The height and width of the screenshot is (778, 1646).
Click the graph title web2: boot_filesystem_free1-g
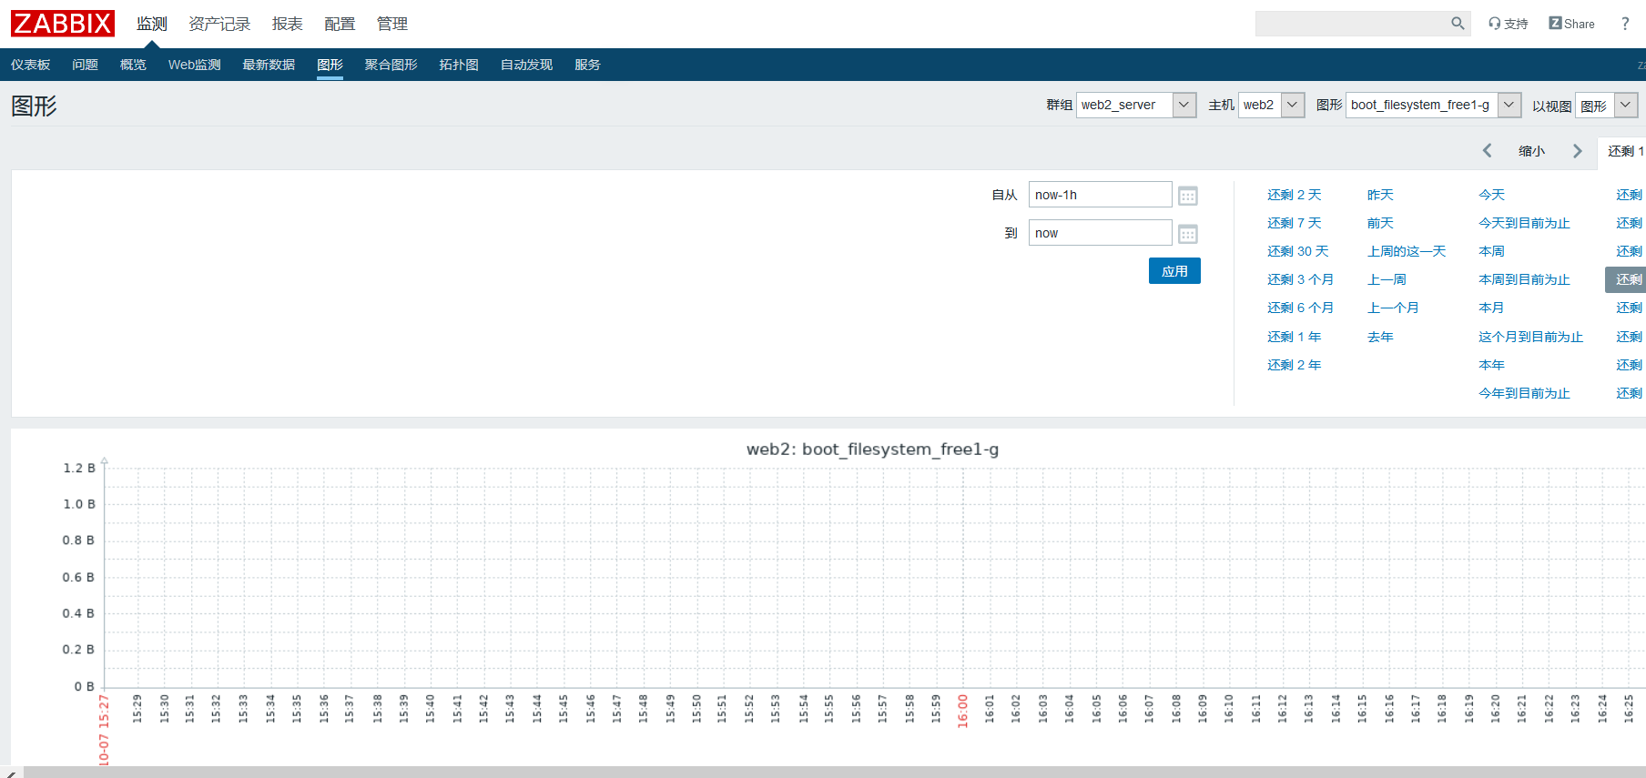(x=872, y=449)
